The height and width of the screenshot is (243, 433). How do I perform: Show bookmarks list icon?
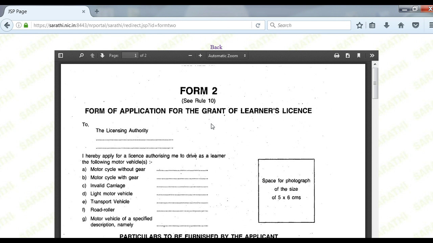(372, 25)
